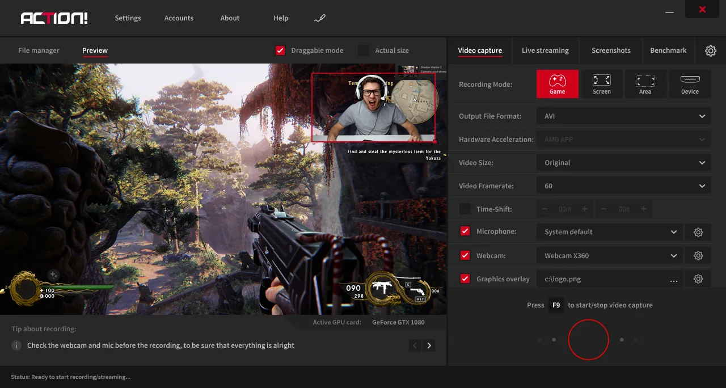
Task: Click the tip info icon
Action: coord(17,345)
